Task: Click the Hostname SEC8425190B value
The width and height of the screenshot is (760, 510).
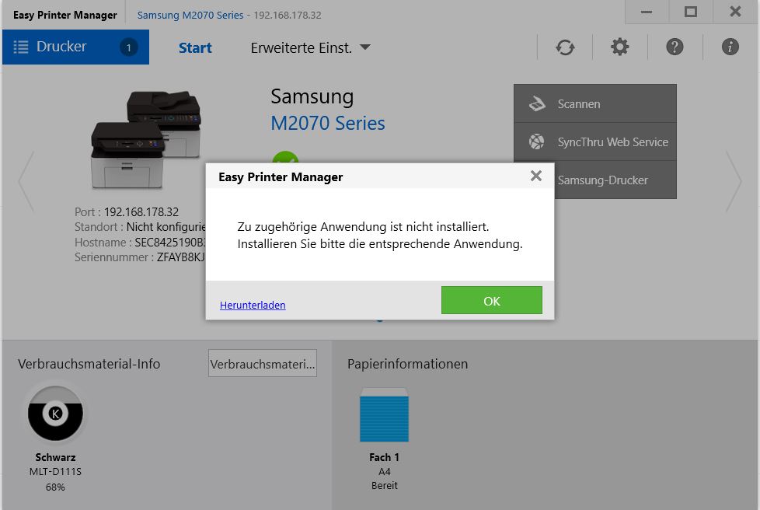Action: point(169,242)
